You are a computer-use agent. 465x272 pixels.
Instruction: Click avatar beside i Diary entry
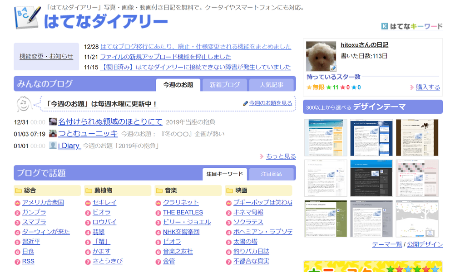pyautogui.click(x=53, y=146)
